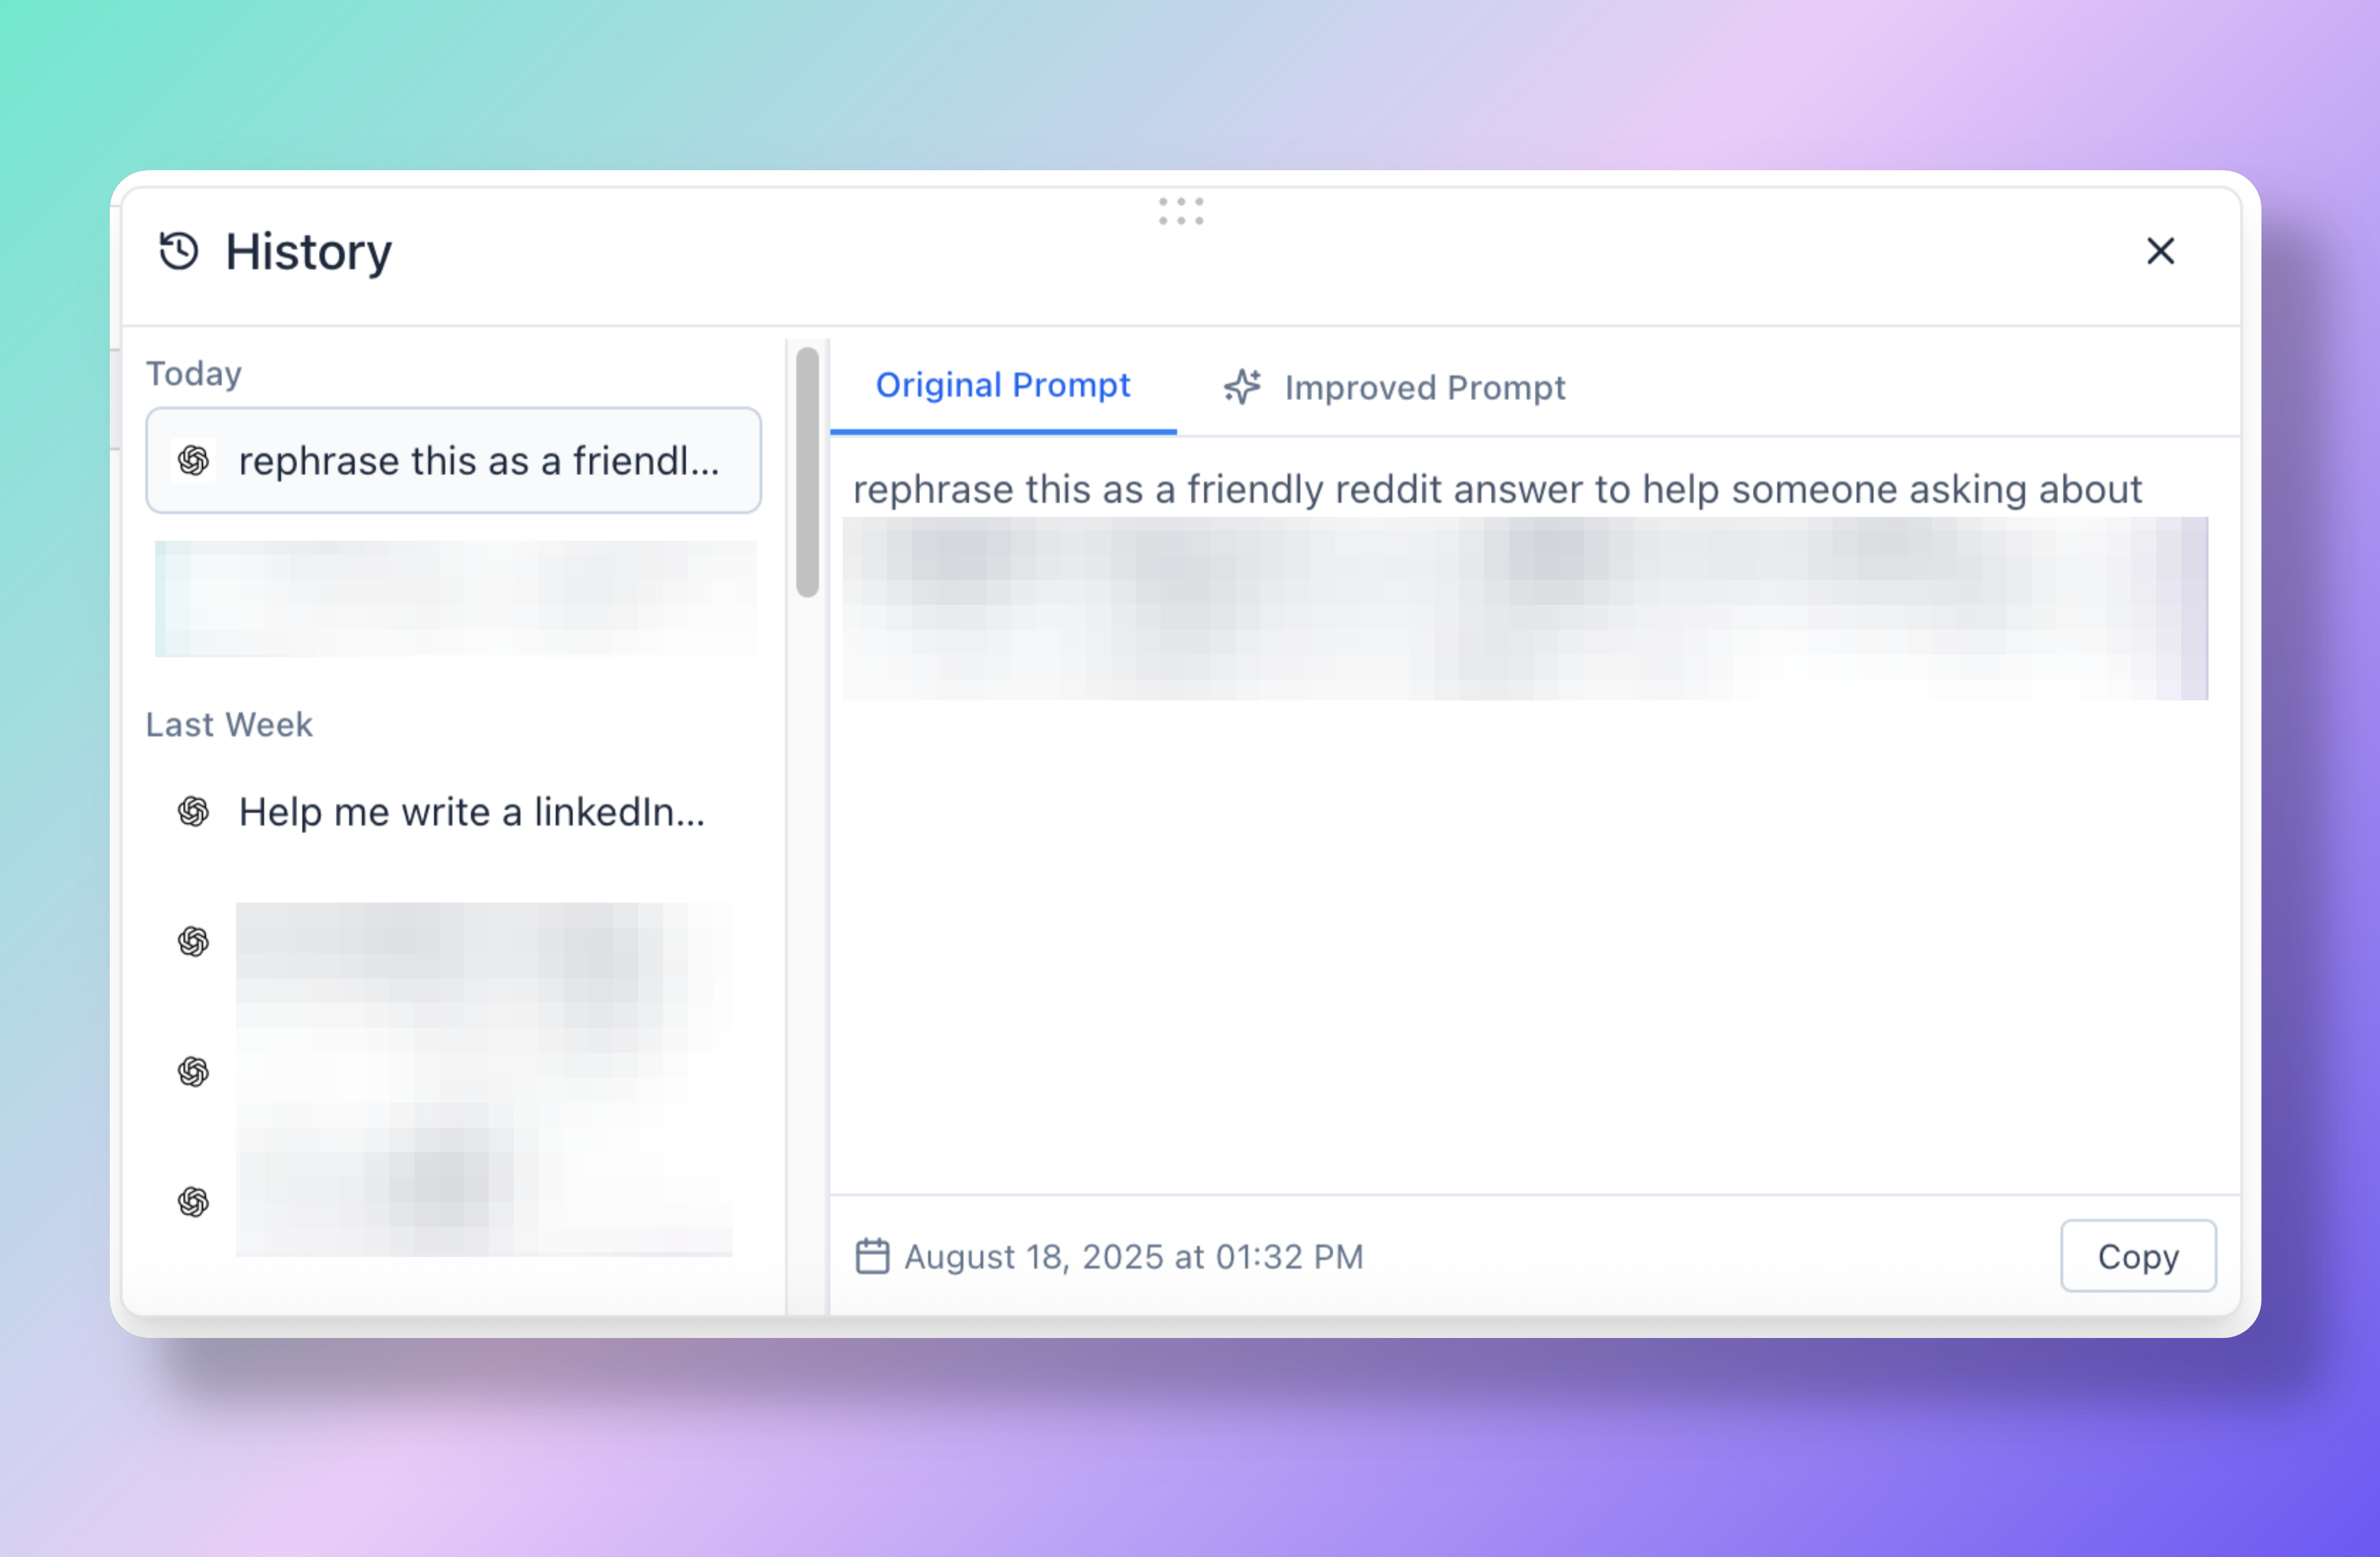Open the blurred second entry under Today
The height and width of the screenshot is (1557, 2380).
tap(455, 598)
